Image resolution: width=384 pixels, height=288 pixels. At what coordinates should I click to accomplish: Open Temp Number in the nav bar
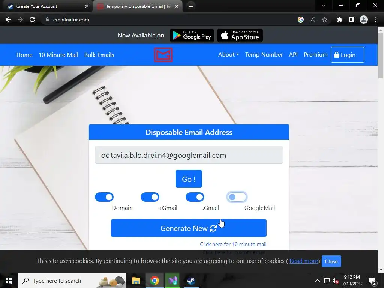[264, 55]
